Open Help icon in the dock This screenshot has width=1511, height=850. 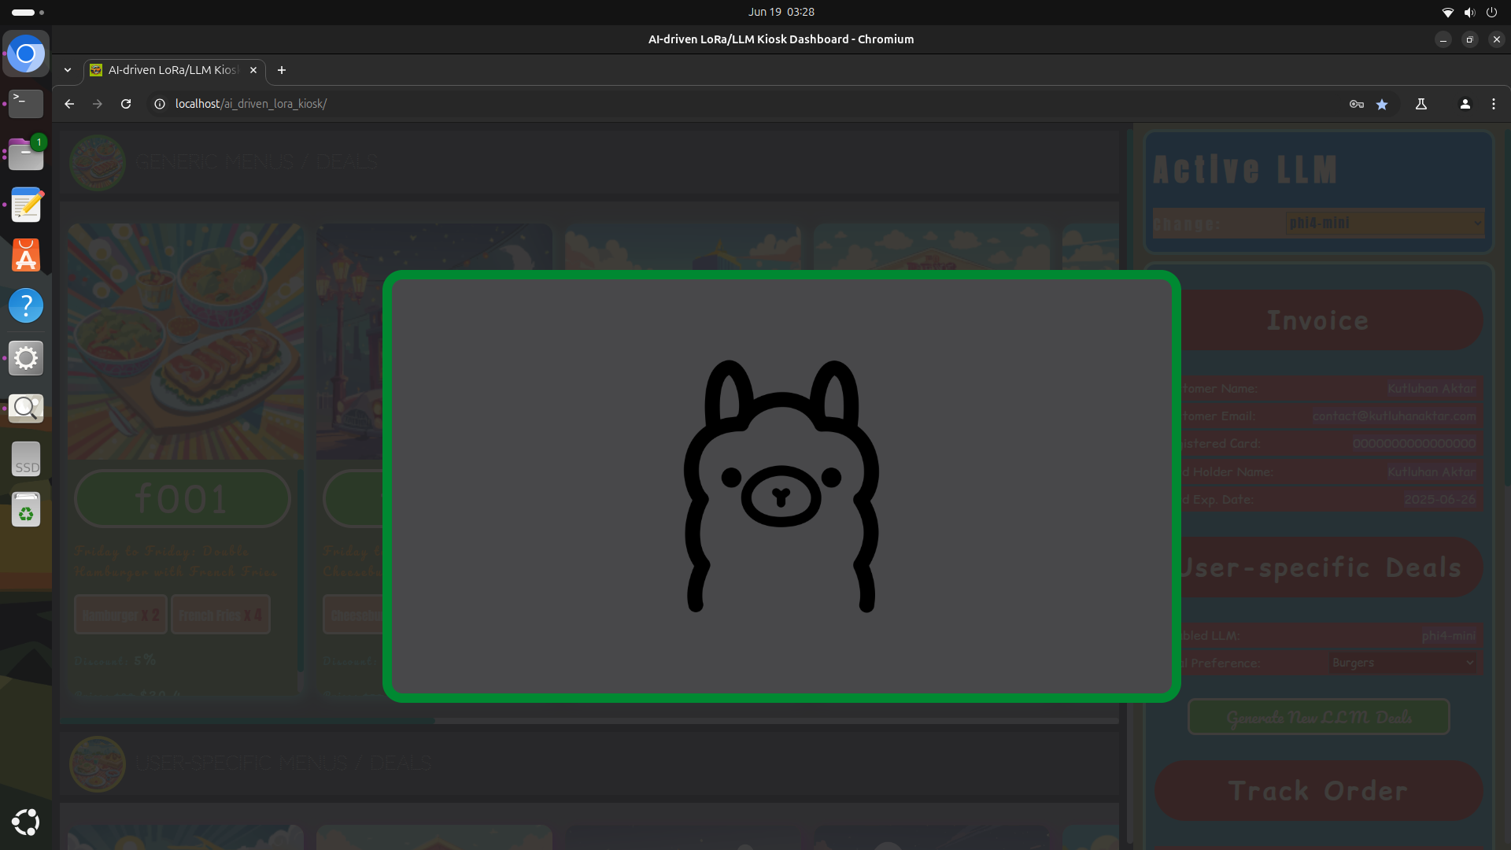26,305
